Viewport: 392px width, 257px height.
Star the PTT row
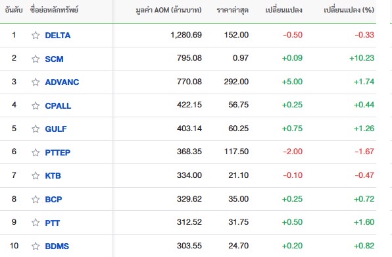[36, 223]
